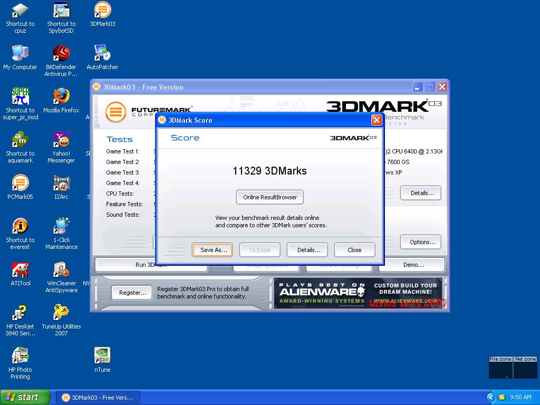Click the Details... button in score dialog
Screen dimensions: 540x405
tap(307, 249)
